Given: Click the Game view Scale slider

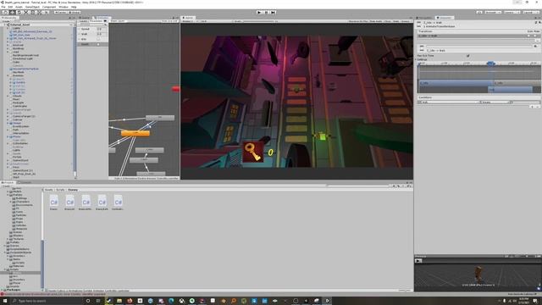Looking at the screenshot, I should (258, 21).
